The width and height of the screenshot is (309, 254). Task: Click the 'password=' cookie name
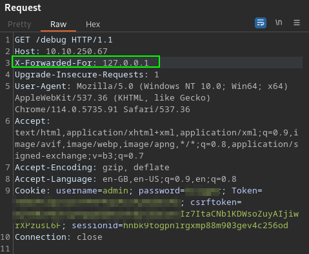pyautogui.click(x=162, y=191)
